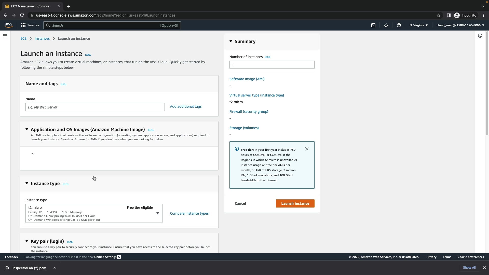Open the N. Virginia region selector

[418, 25]
